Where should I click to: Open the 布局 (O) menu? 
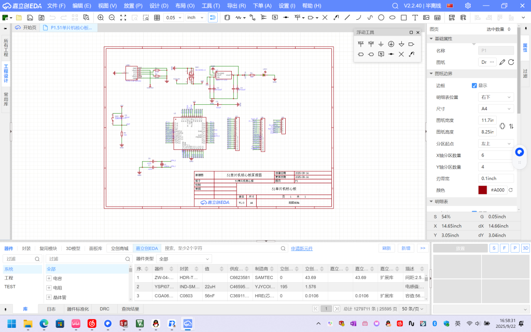tap(185, 6)
